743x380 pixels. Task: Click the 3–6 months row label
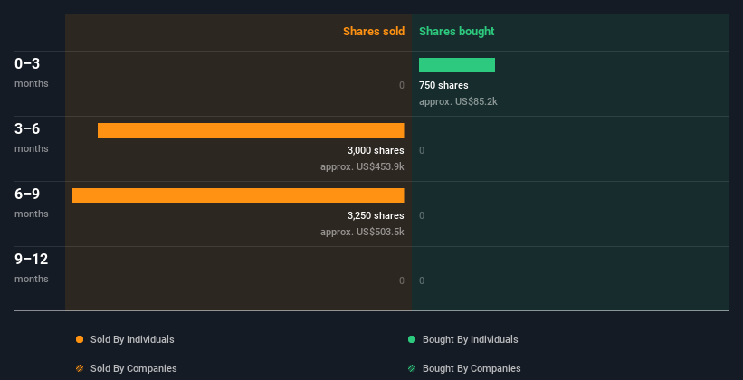click(x=32, y=138)
